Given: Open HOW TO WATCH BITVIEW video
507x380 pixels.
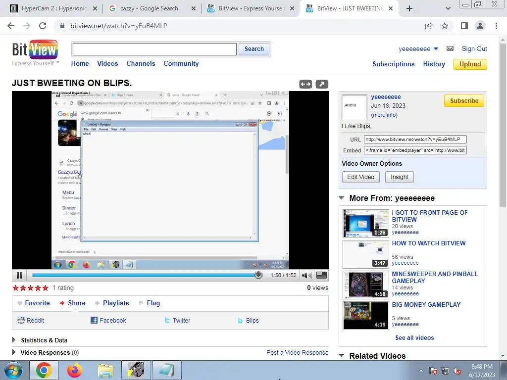Looking at the screenshot, I should pos(429,243).
